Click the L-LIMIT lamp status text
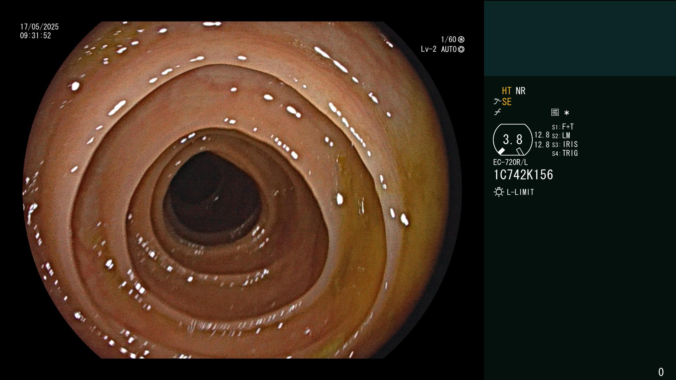Image resolution: width=676 pixels, height=380 pixels. click(520, 192)
